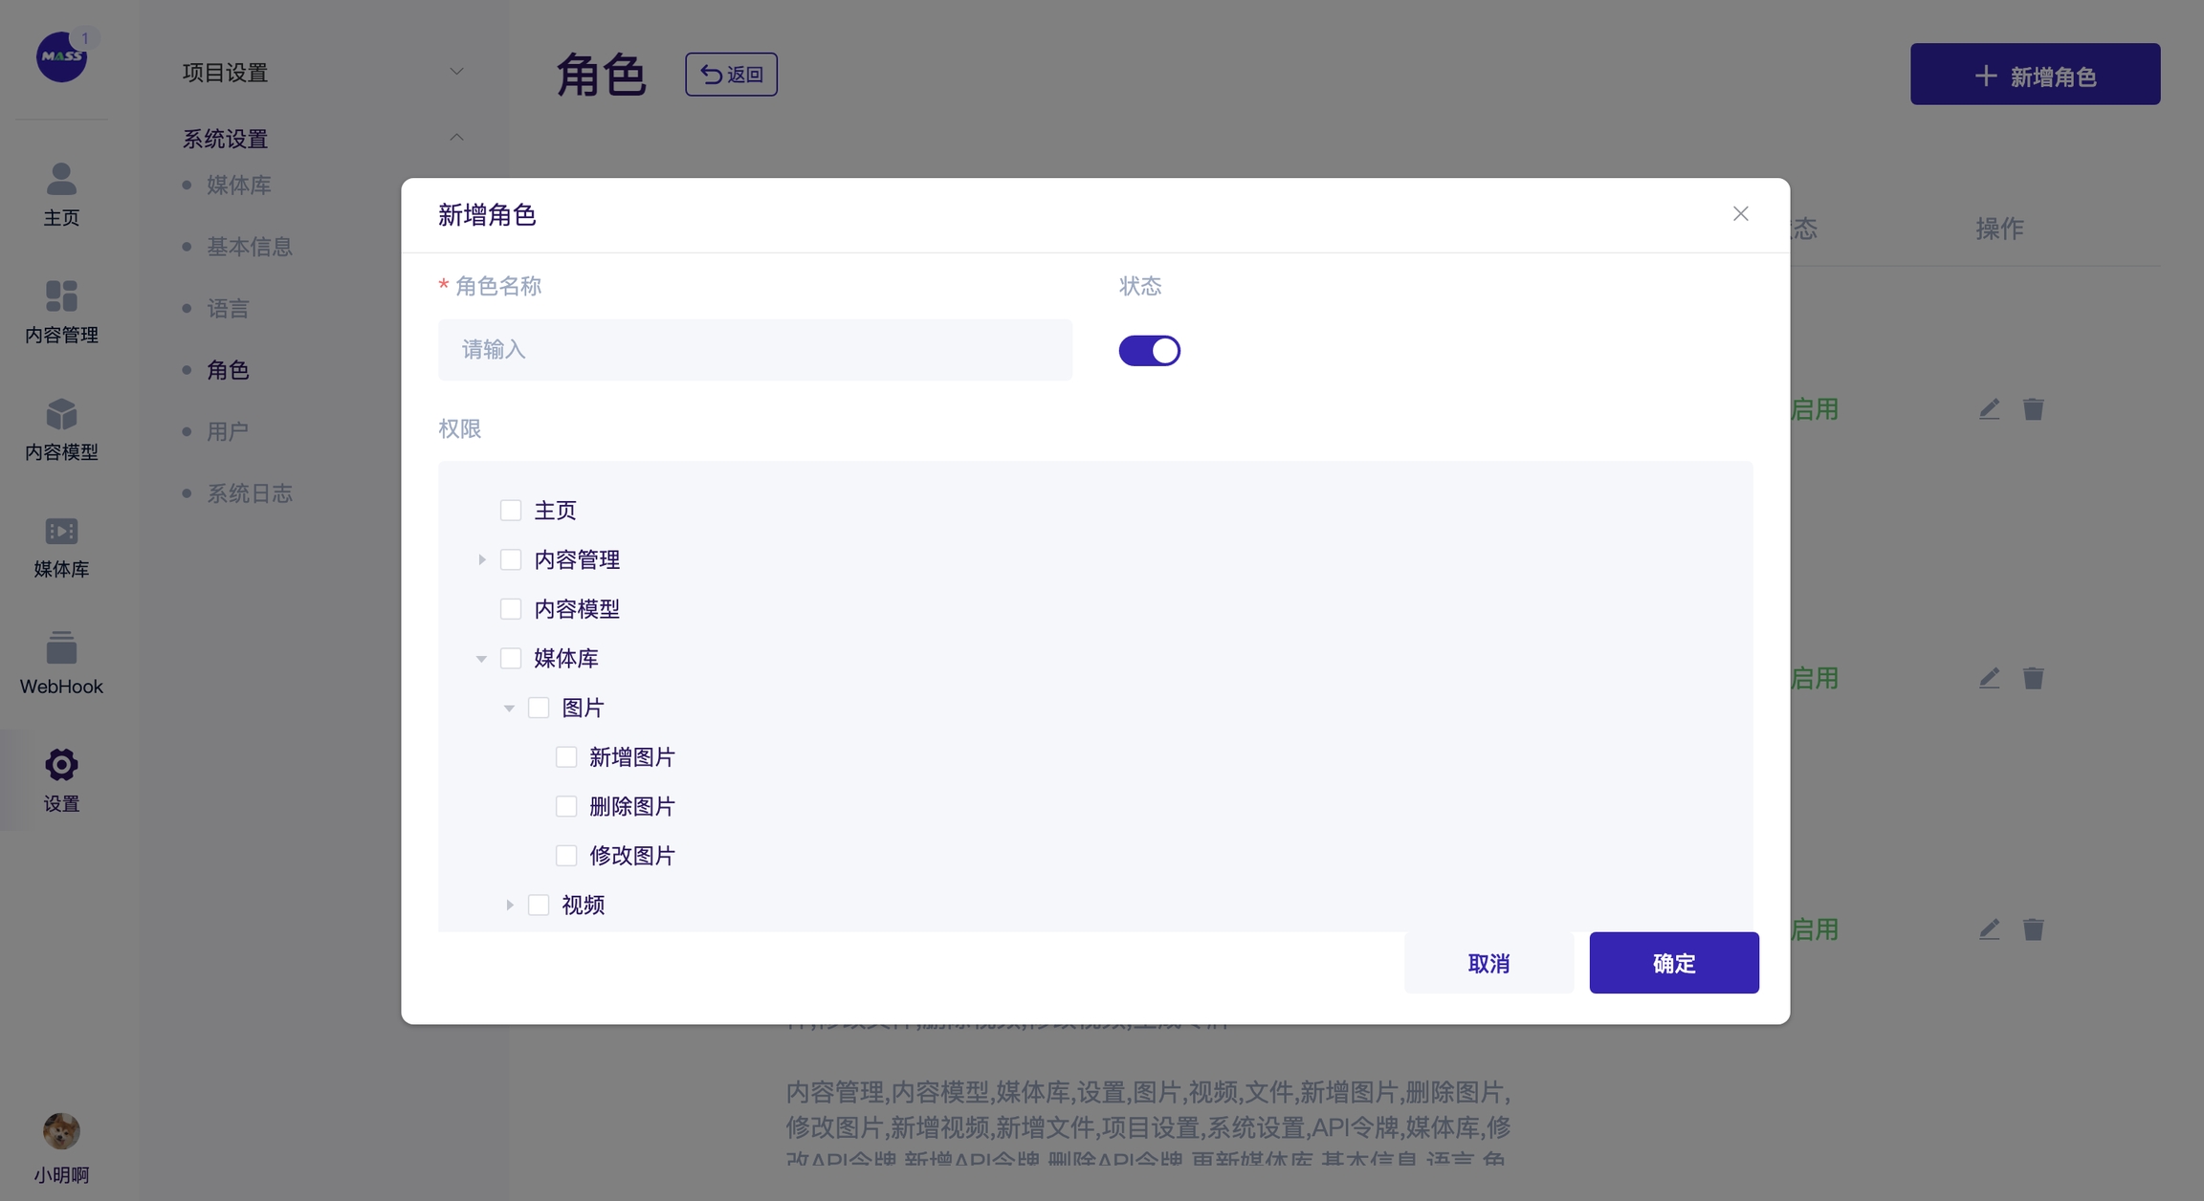Click the 确定 confirm button
2204x1201 pixels.
1673,963
